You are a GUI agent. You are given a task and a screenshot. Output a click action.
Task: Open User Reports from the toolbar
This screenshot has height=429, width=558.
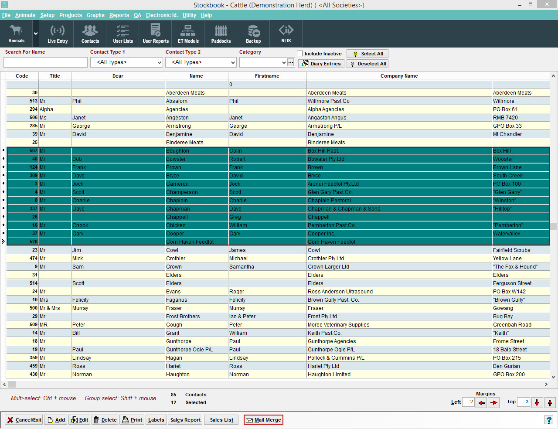[156, 34]
